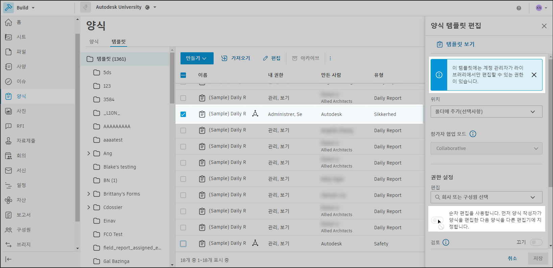Select the 템플릿 (1361) root folder

pos(125,59)
